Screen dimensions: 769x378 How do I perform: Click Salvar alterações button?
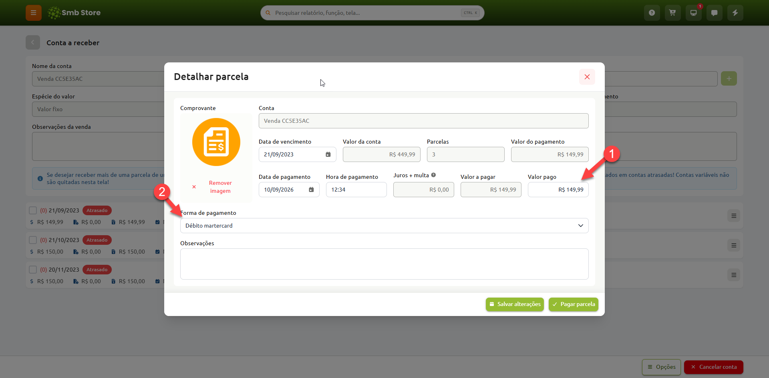(x=515, y=304)
